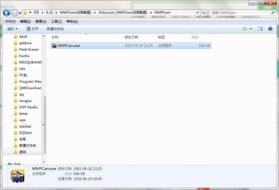Select the PC包 folder

click(23, 75)
